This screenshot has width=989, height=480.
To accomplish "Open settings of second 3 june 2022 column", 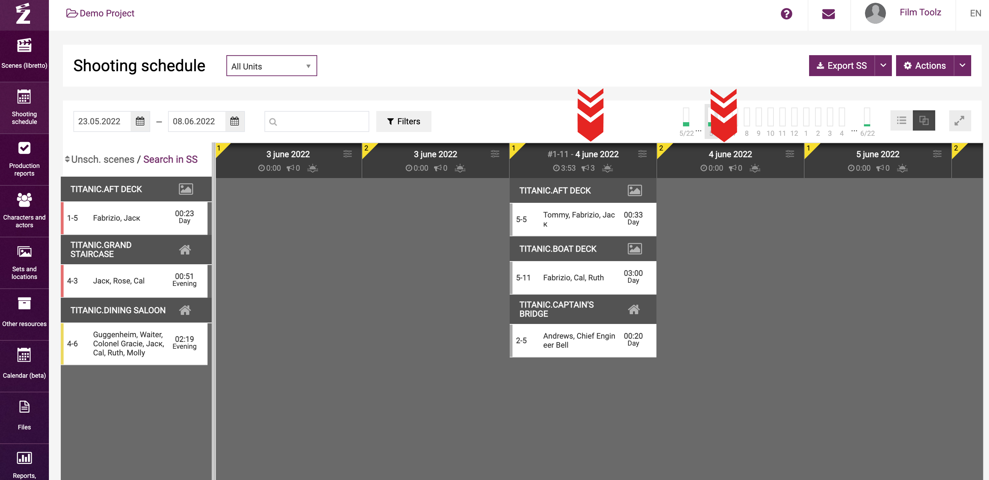I will 495,154.
